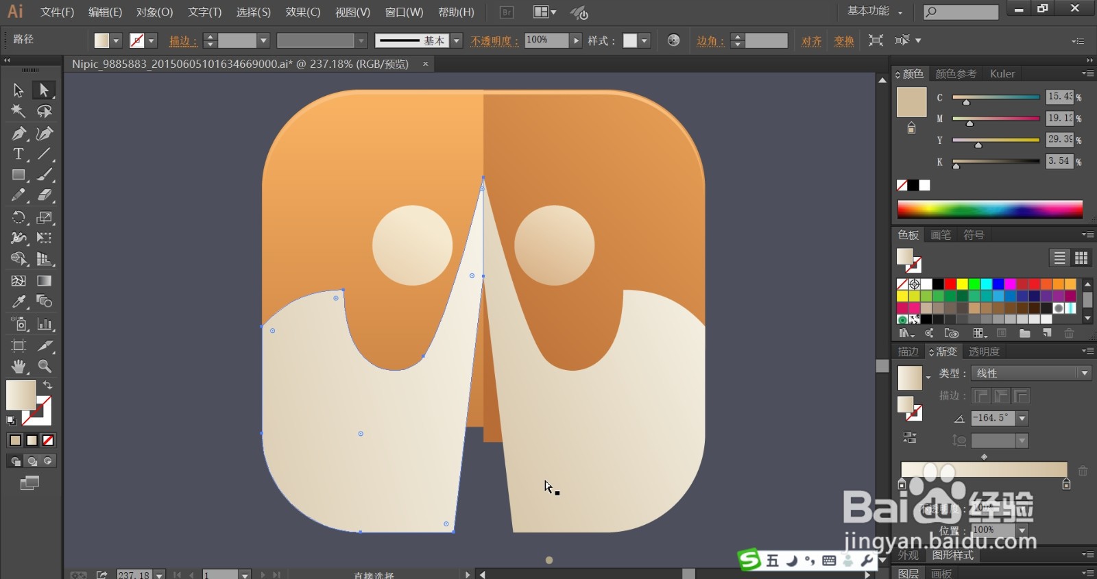Select the Mesh tool
The width and height of the screenshot is (1097, 579).
(x=19, y=280)
